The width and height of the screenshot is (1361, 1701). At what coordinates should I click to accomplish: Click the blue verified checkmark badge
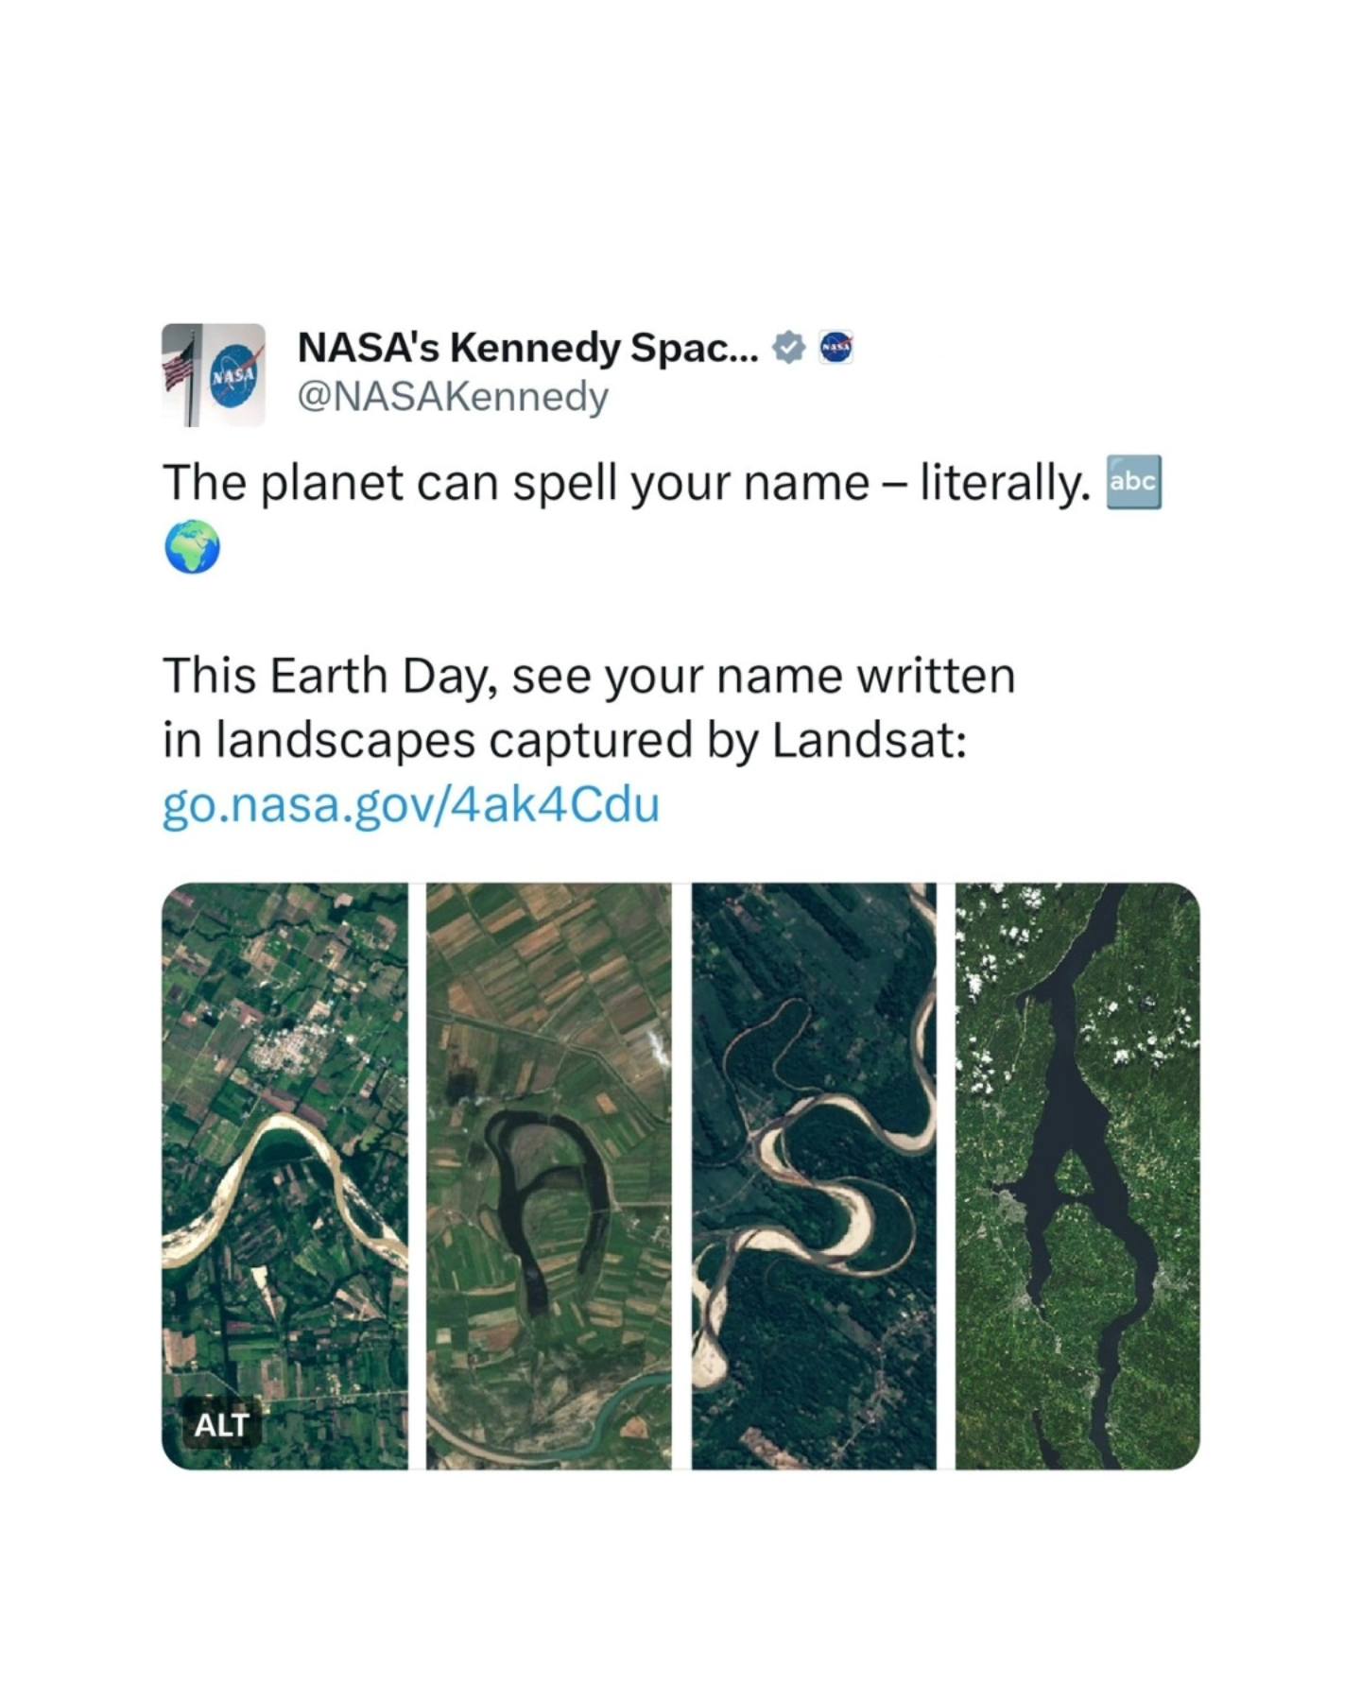(x=788, y=349)
